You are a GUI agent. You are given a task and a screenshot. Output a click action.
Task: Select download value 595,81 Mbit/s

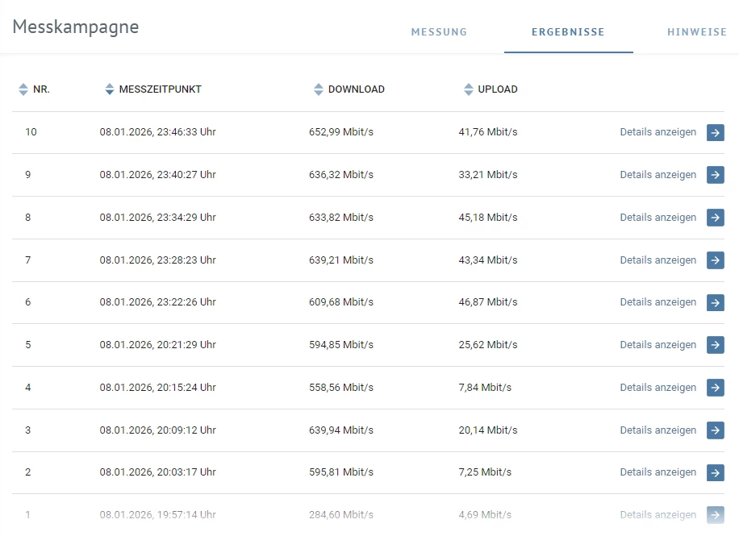341,472
